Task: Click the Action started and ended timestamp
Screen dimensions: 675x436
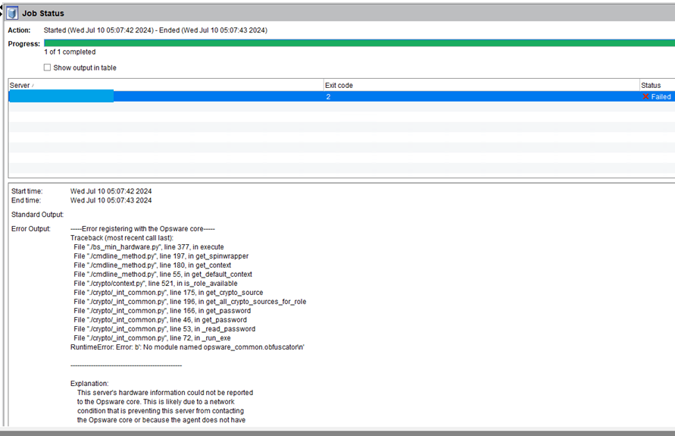Action: coord(155,30)
